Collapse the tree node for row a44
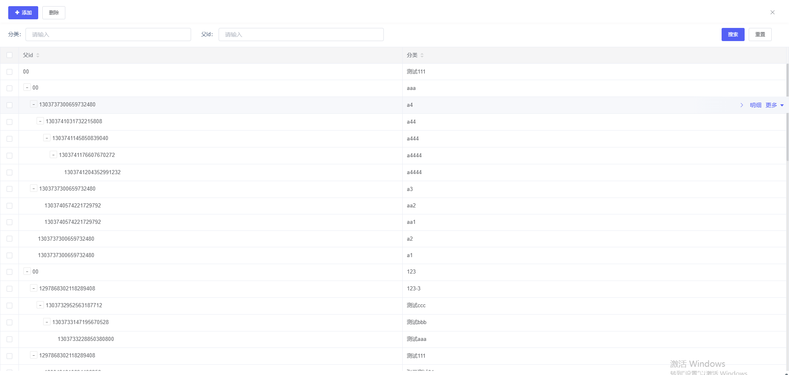Screen dimensions: 789x375 click(x=40, y=121)
